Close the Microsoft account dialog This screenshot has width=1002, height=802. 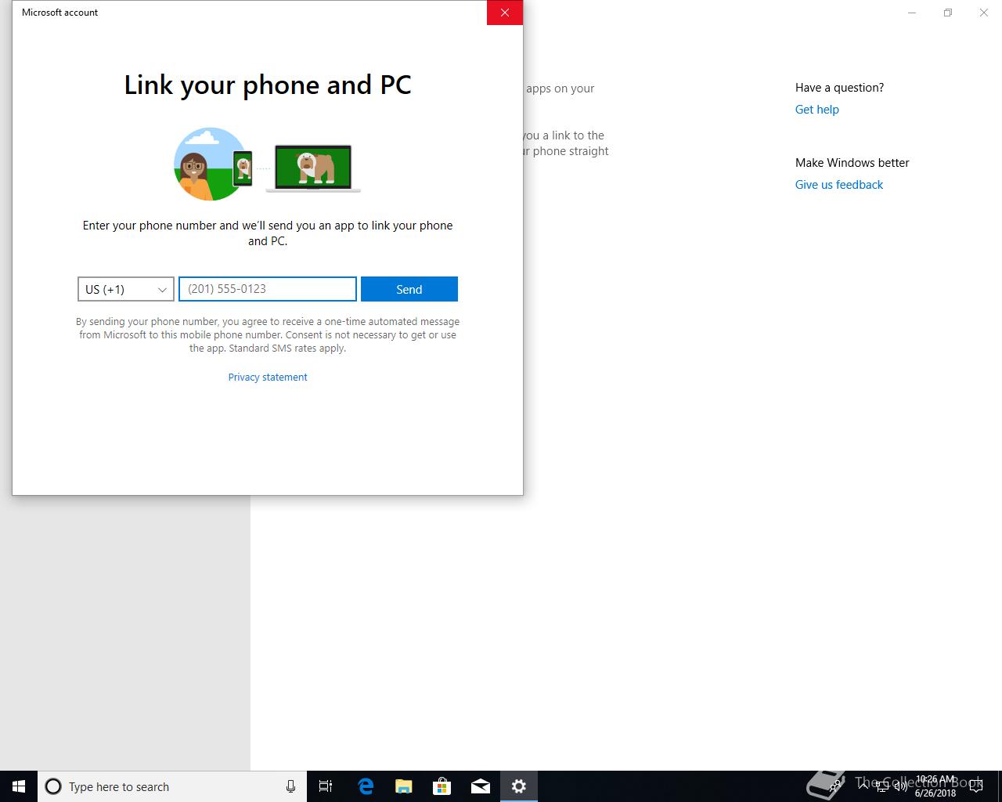pyautogui.click(x=505, y=13)
